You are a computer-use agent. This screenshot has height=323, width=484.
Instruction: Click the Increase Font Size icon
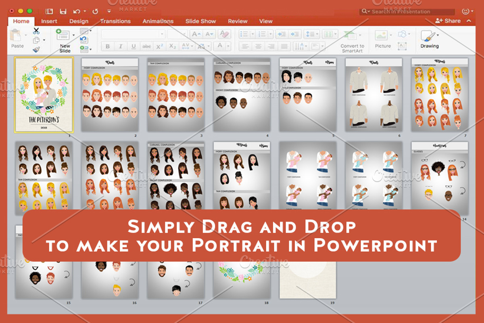tap(197, 34)
